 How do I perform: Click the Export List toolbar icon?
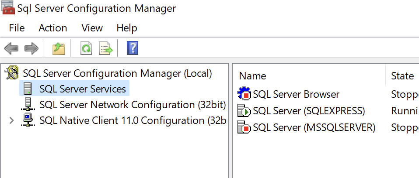[x=106, y=48]
